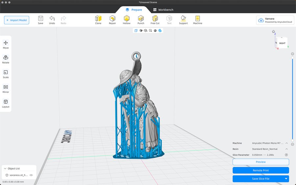Switch to the Workbench tab
Image resolution: width=296 pixels, height=185 pixels.
[x=163, y=10]
